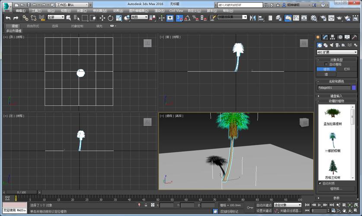Toggle 设置关键点 Set Key mode
The width and height of the screenshot is (362, 216).
264,211
